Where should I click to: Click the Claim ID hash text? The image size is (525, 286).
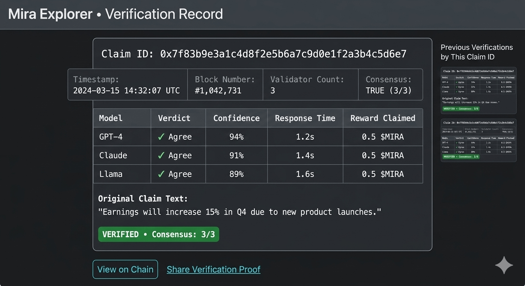tap(283, 54)
